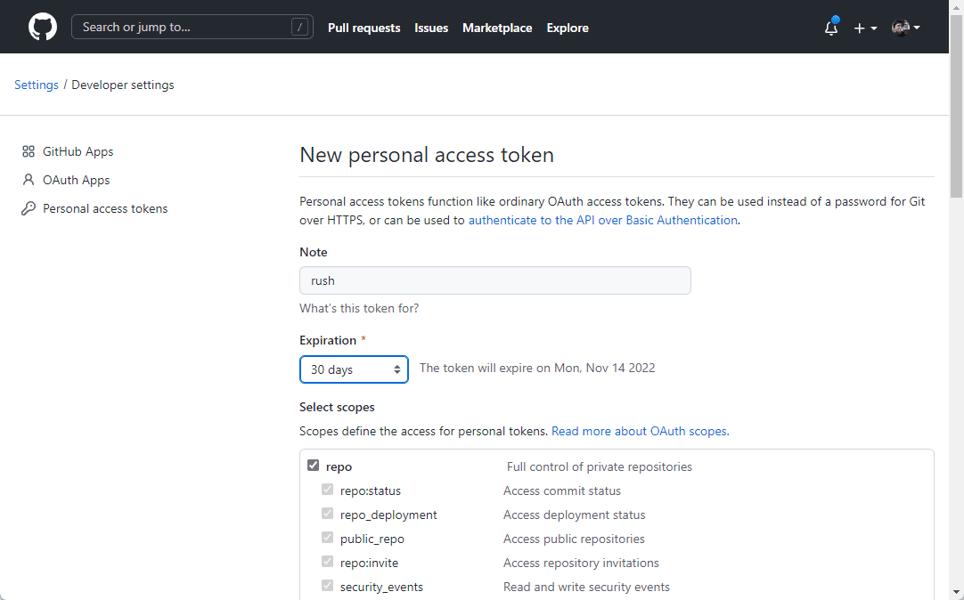Viewport: 964px width, 600px height.
Task: Click the GitHub Apps grid icon
Action: (x=29, y=151)
